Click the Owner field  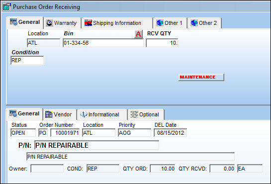point(47,169)
